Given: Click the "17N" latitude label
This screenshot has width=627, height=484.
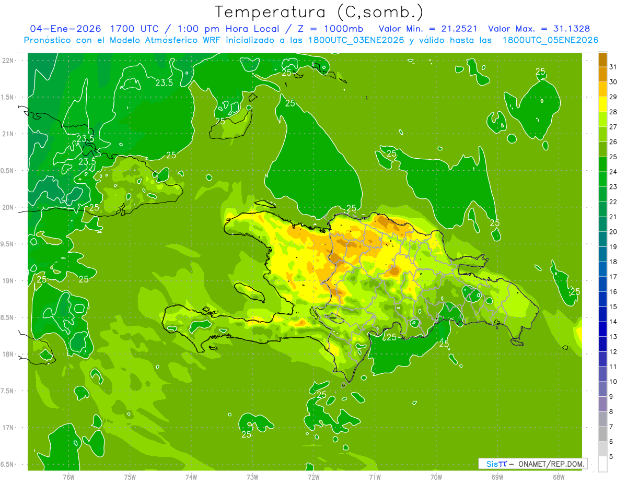Looking at the screenshot, I should 7,428.
